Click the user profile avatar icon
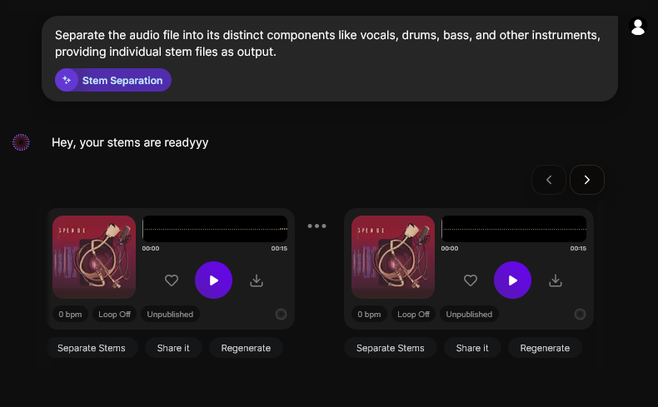Viewport: 658px width, 407px height. pyautogui.click(x=638, y=27)
